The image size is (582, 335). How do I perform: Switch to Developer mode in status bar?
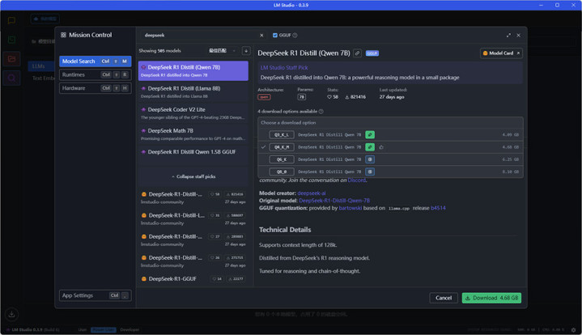[130, 329]
